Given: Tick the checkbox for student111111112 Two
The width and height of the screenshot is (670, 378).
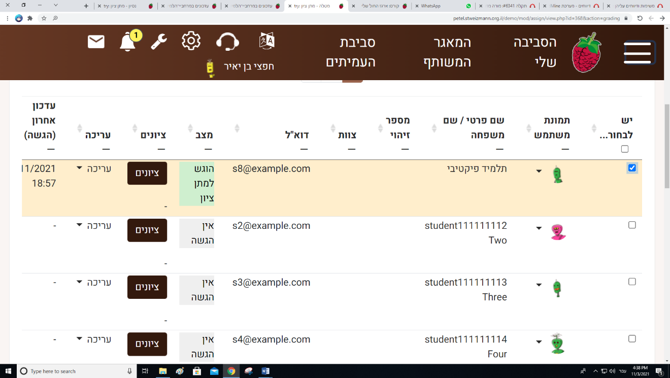Looking at the screenshot, I should point(632,225).
